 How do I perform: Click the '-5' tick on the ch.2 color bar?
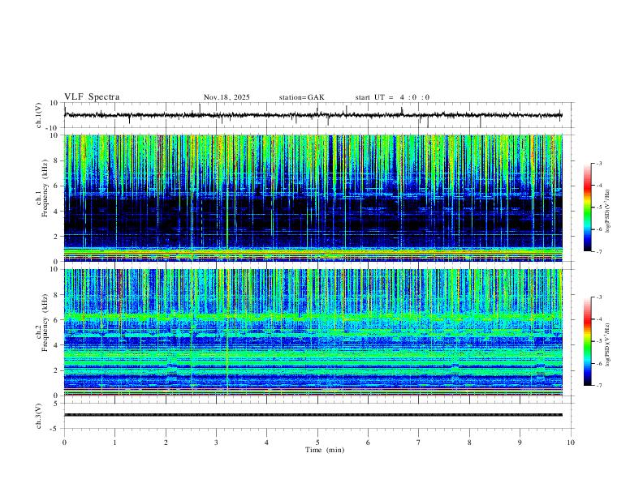[599, 341]
